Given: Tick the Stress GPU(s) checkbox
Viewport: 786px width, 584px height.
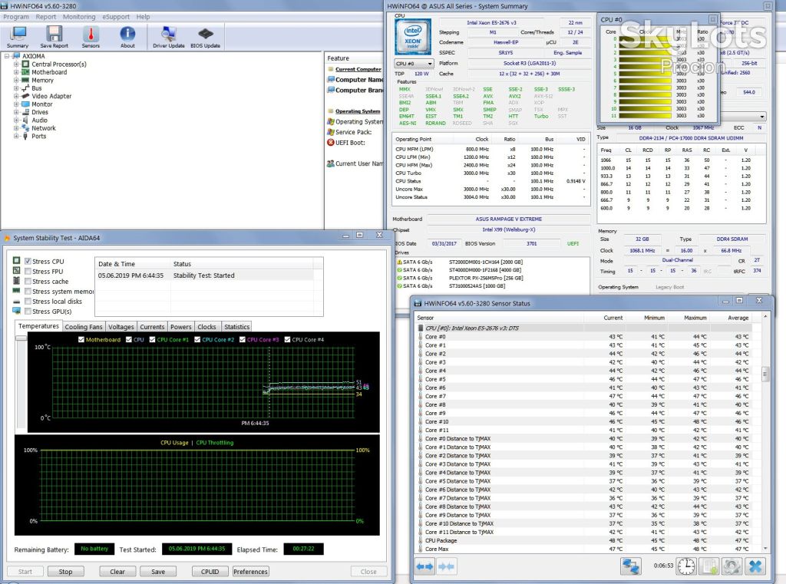Looking at the screenshot, I should click(x=28, y=312).
